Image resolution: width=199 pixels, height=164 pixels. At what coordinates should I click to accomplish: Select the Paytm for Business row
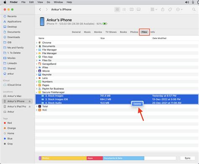tap(117, 89)
